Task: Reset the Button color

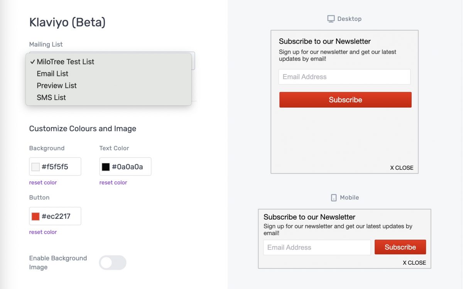Action: [43, 232]
